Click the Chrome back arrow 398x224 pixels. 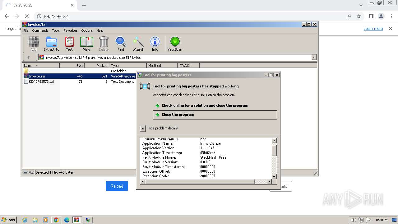pyautogui.click(x=7, y=16)
